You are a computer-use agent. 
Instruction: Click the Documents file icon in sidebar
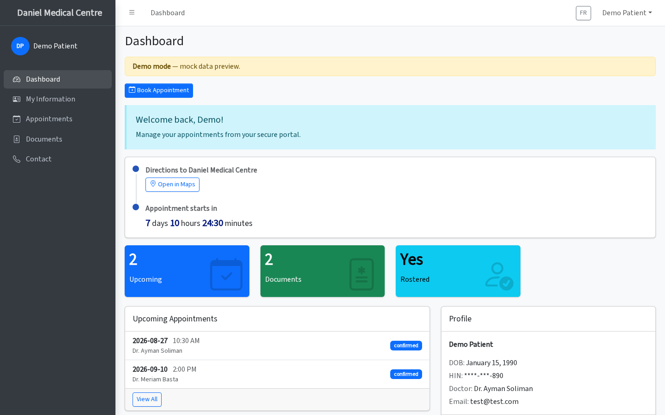tap(17, 139)
